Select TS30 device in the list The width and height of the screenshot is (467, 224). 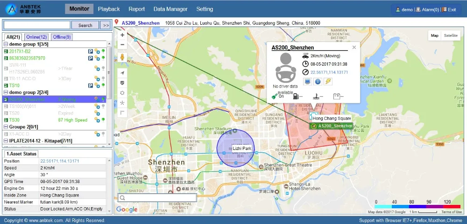(x=14, y=120)
